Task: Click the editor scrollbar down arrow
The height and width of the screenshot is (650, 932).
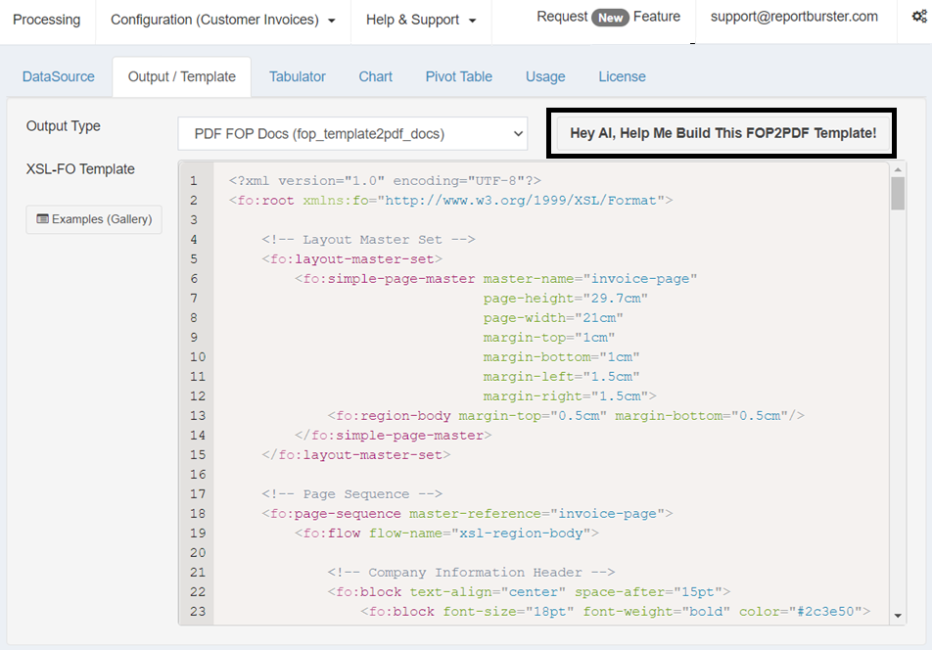Action: point(898,616)
